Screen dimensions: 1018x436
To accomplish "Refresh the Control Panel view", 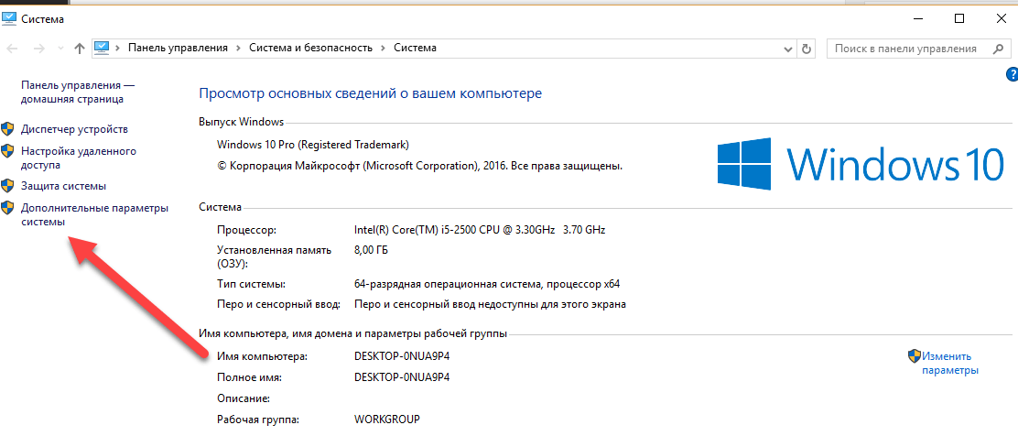I will click(x=807, y=49).
